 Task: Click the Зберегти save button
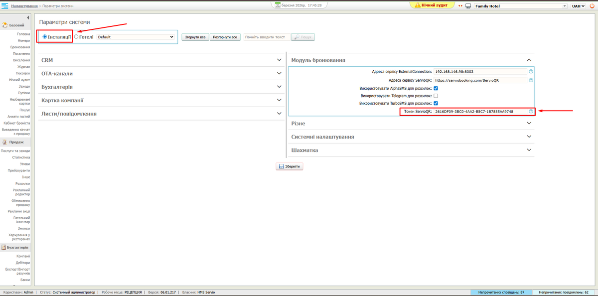290,166
